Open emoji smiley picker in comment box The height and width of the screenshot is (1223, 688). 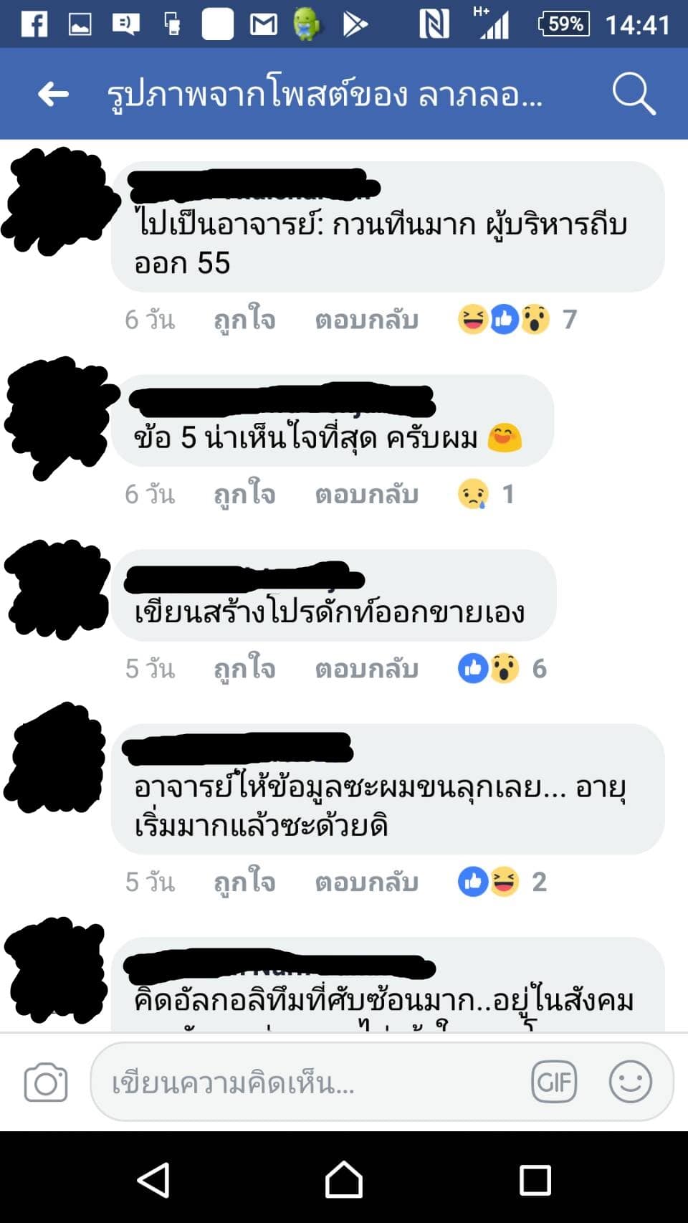click(x=631, y=1082)
